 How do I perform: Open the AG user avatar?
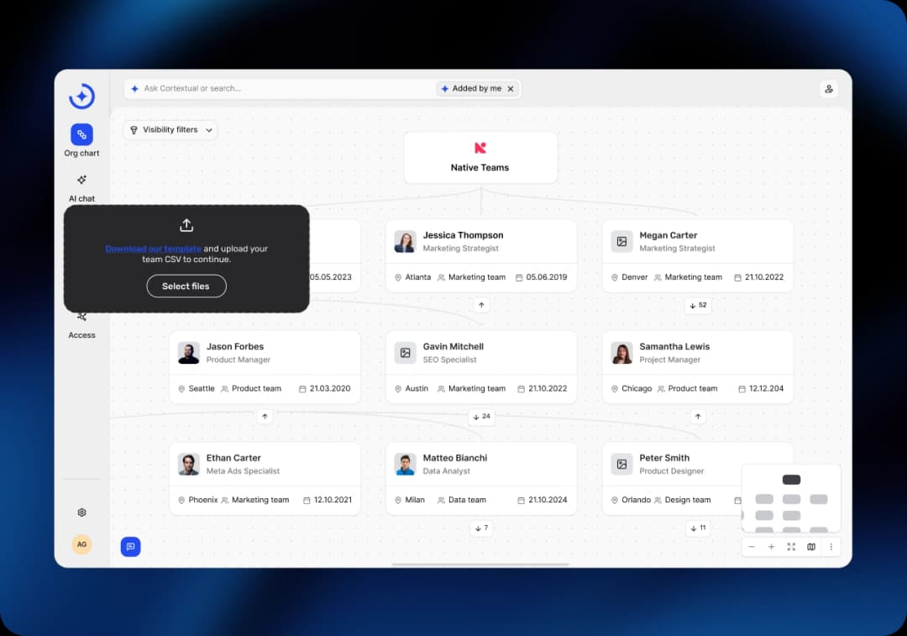[81, 544]
